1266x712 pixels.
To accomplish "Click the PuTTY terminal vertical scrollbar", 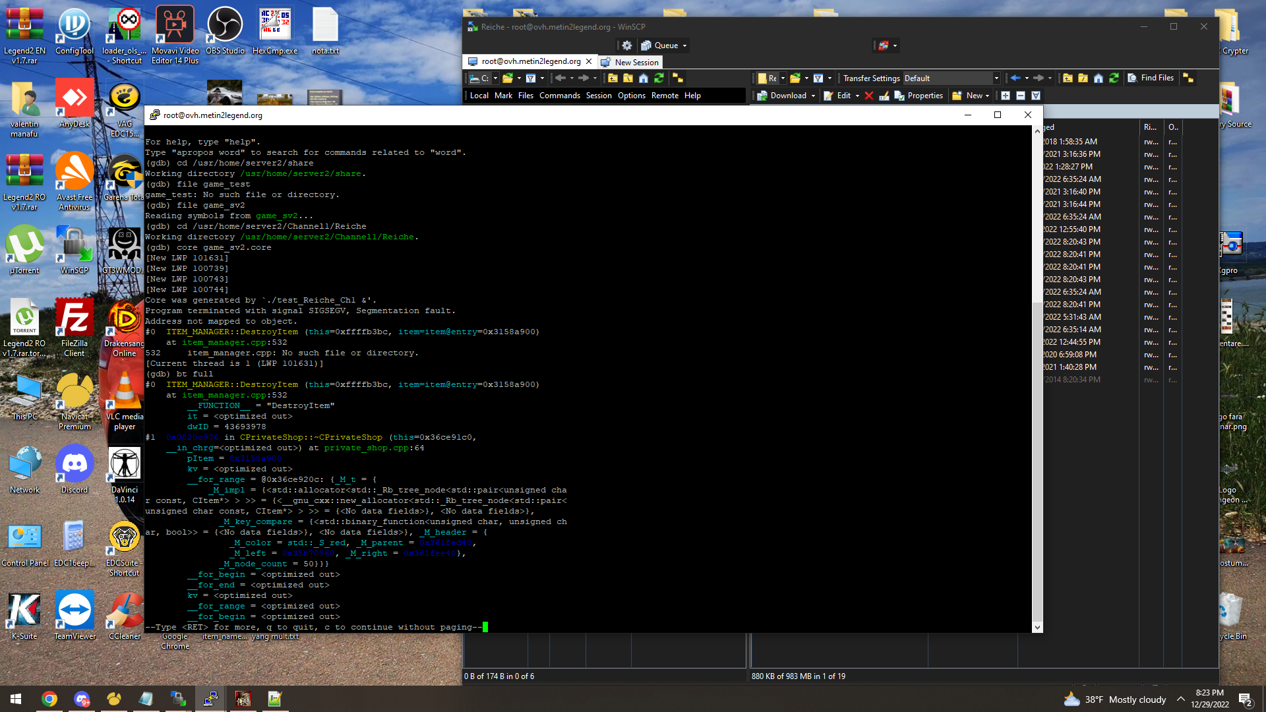I will tap(1037, 379).
